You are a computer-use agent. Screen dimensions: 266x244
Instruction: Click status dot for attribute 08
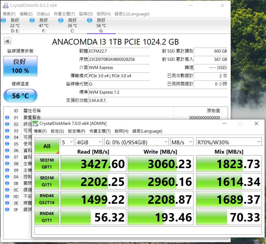(x=7, y=163)
